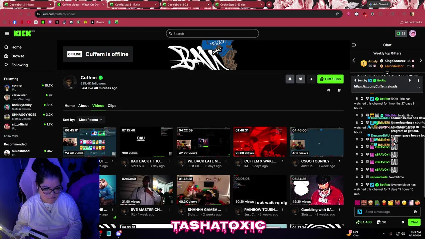Switch to the Clips channel tab

coord(112,106)
